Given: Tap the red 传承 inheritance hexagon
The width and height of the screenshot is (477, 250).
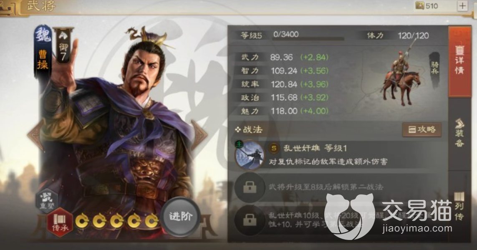Looking at the screenshot, I should (60, 222).
